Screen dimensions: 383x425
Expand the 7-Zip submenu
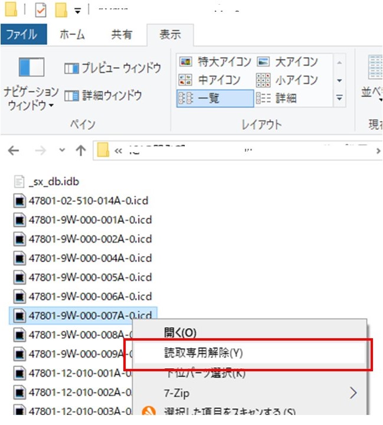click(x=353, y=393)
